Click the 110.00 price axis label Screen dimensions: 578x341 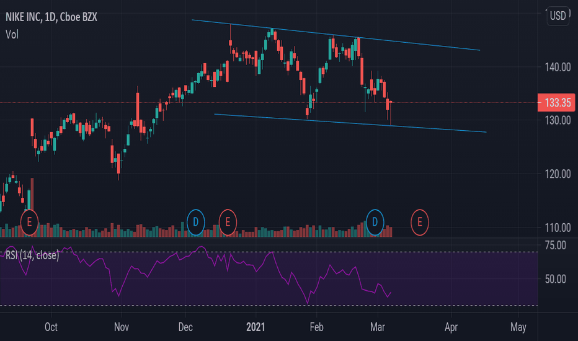pyautogui.click(x=558, y=228)
